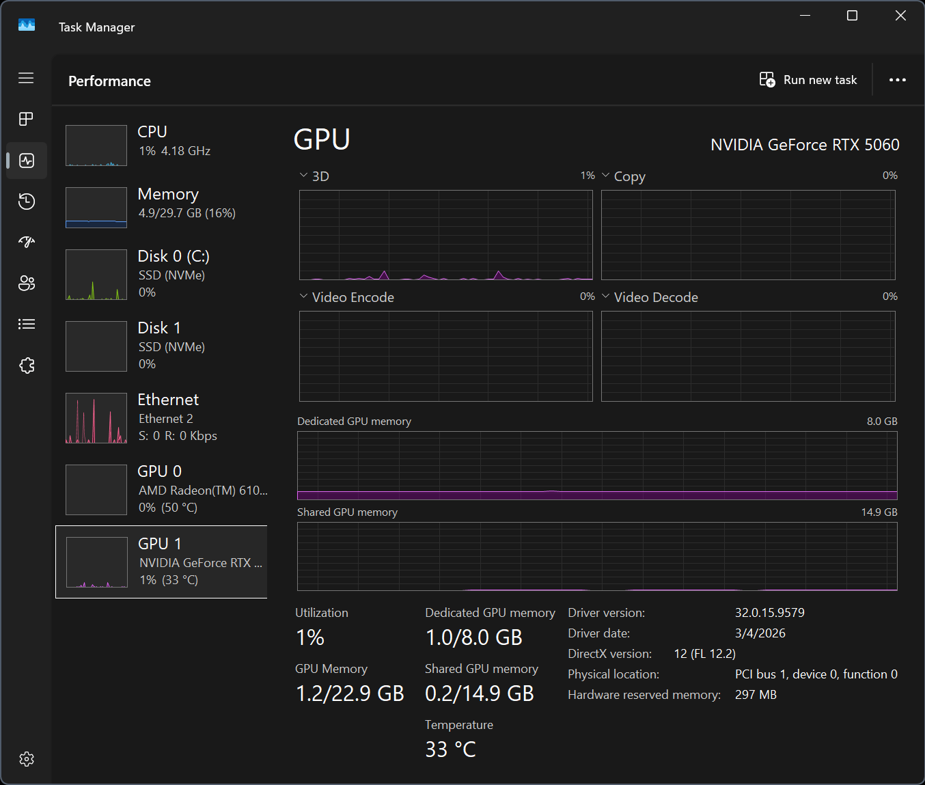
Task: Click the 0.2/14.9 GB shared memory value
Action: tap(480, 693)
